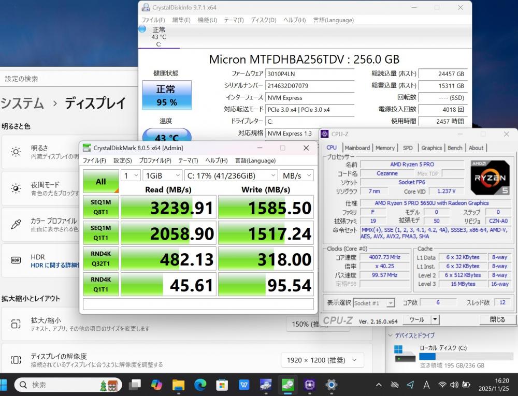518x396 pixels.
Task: Click the CPU-Z chip icon in taskbar
Action: click(309, 385)
